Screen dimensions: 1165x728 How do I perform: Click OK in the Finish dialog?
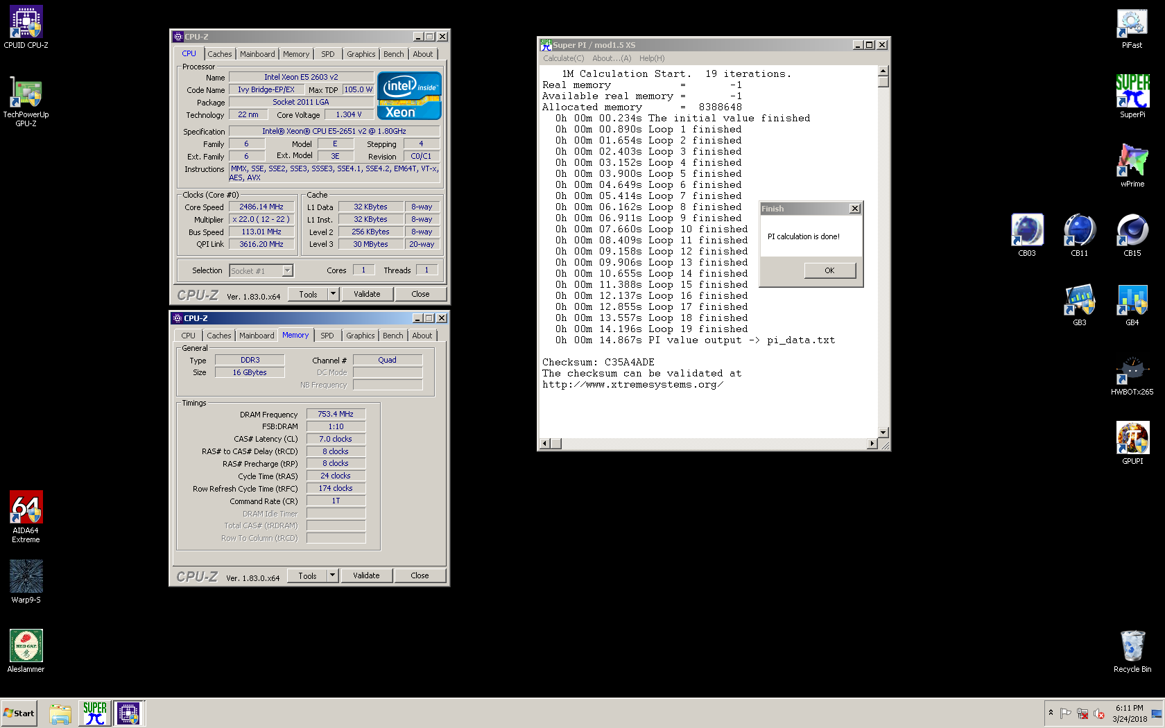829,270
